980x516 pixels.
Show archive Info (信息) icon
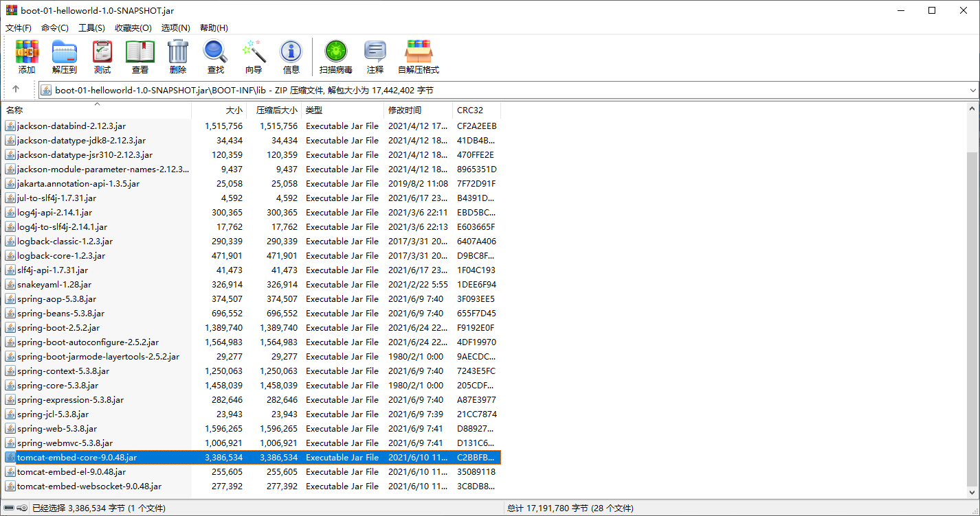click(291, 57)
